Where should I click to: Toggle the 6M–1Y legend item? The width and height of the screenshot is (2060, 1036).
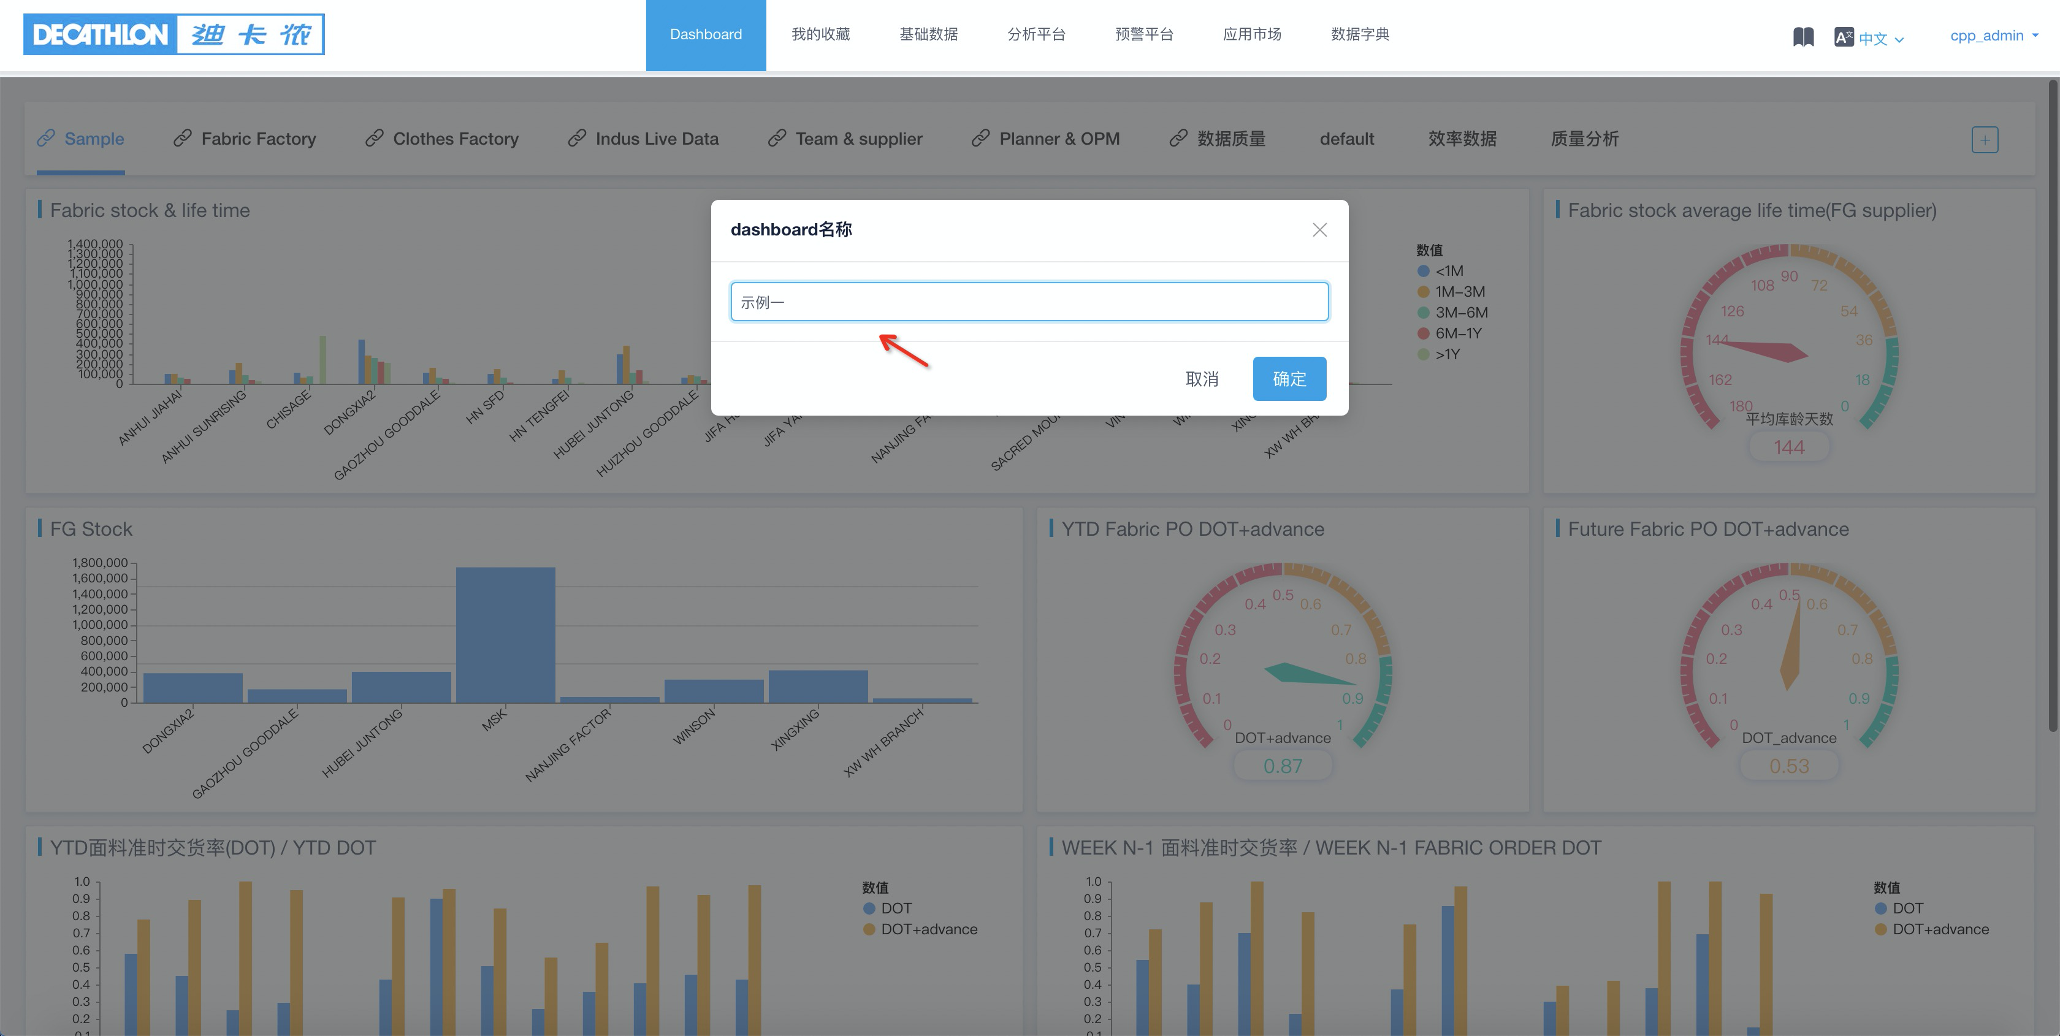coord(1449,333)
